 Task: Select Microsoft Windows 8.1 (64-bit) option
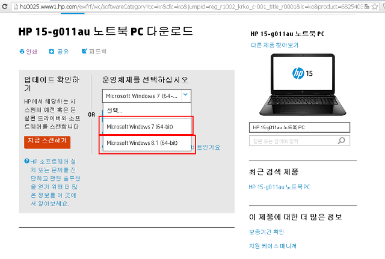tap(147, 143)
